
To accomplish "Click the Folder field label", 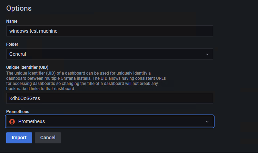I will [x=12, y=44].
